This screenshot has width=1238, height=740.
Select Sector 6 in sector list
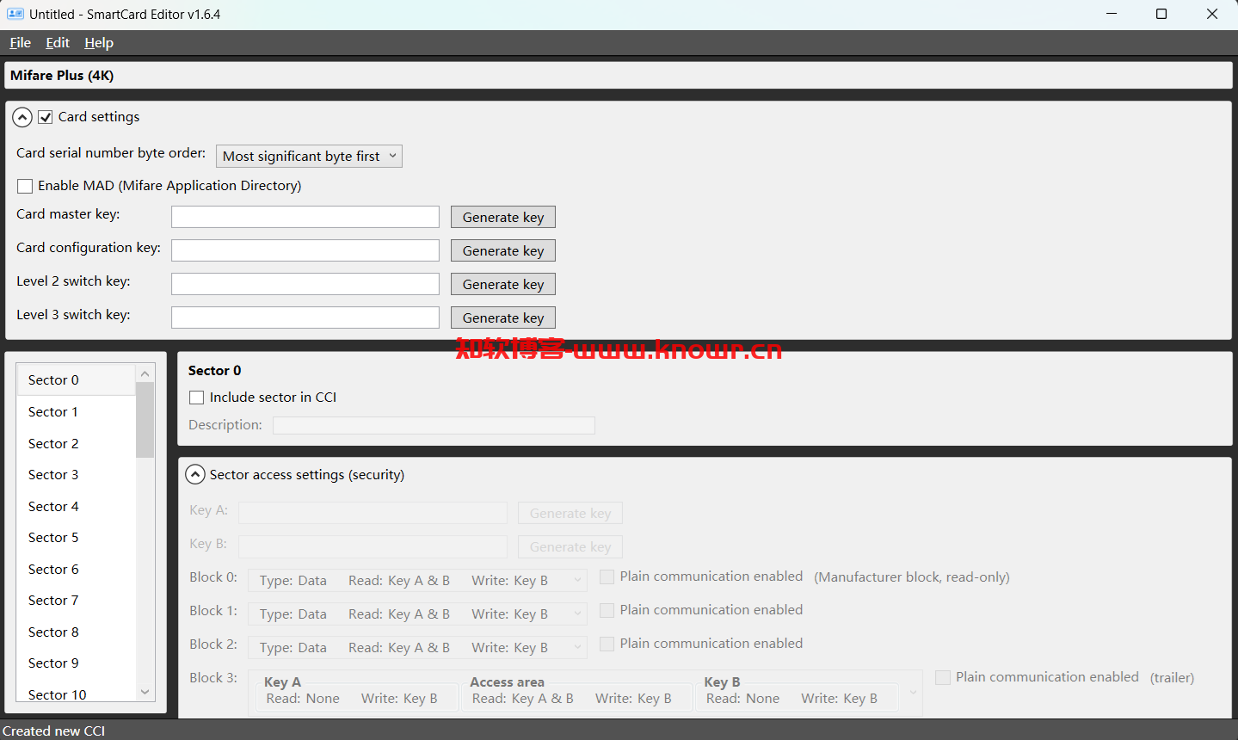point(77,570)
